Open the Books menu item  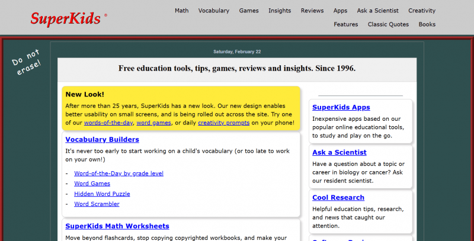pos(427,25)
